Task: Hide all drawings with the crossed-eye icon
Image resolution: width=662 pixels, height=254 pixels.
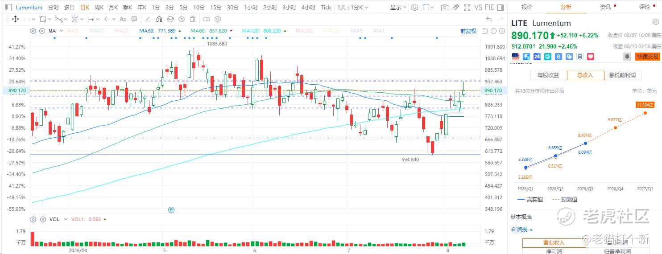Action: tap(181, 19)
